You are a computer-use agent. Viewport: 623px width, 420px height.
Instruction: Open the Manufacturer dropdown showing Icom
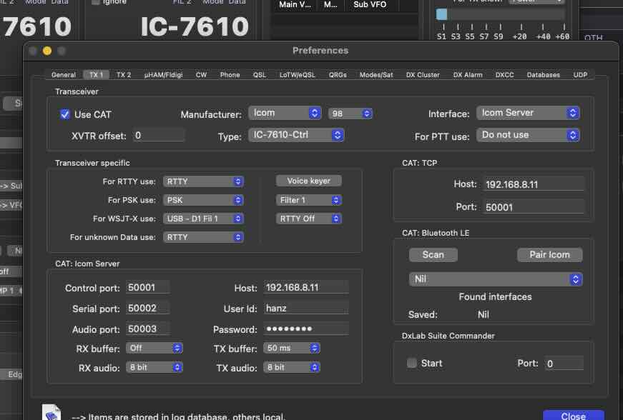click(x=285, y=113)
